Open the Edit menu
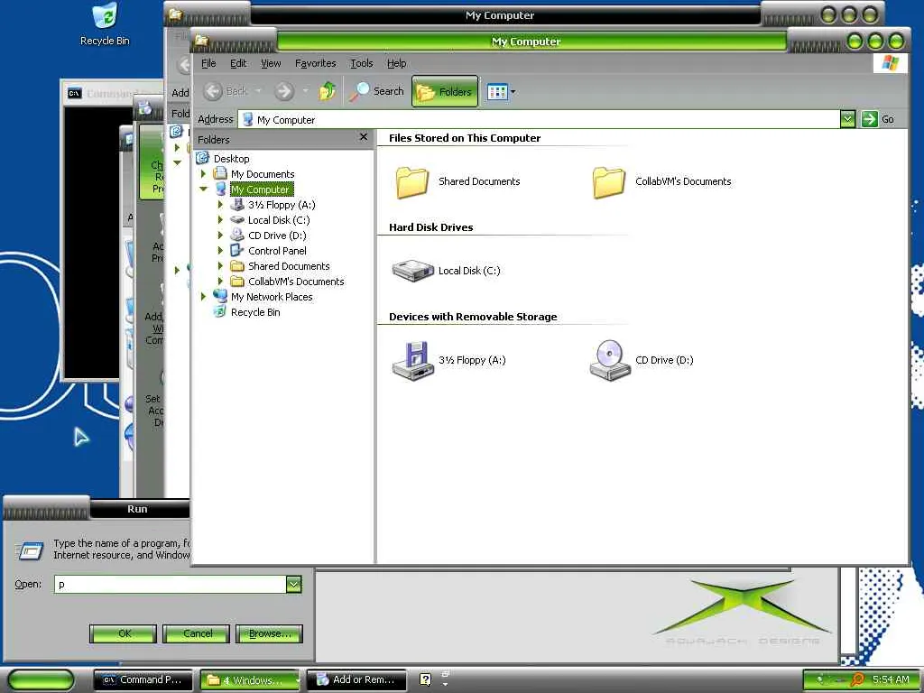 point(238,63)
